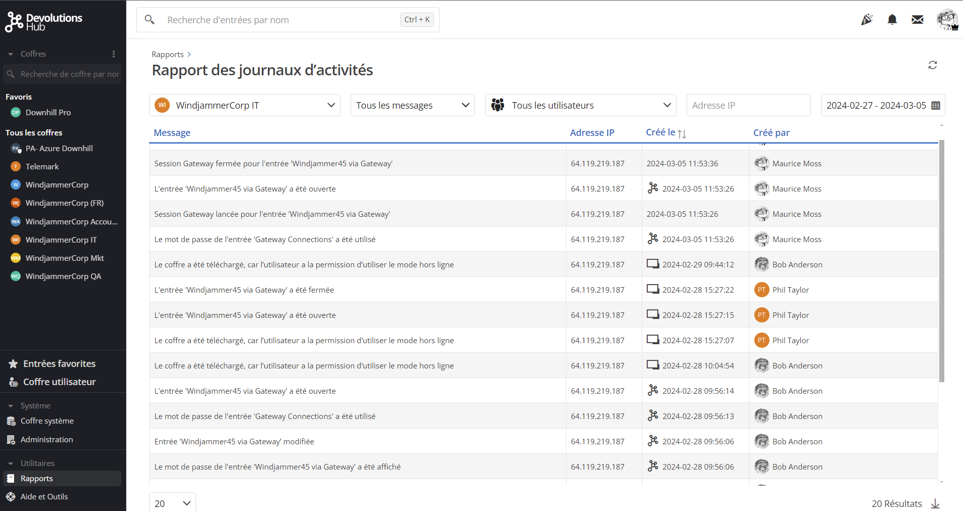Click the Telemark vault badge icon
The height and width of the screenshot is (511, 963).
[x=16, y=166]
